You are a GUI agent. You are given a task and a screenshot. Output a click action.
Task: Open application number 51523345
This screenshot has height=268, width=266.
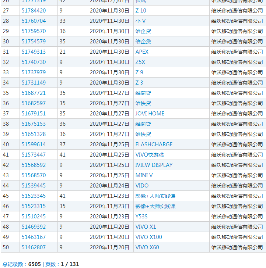(34, 196)
